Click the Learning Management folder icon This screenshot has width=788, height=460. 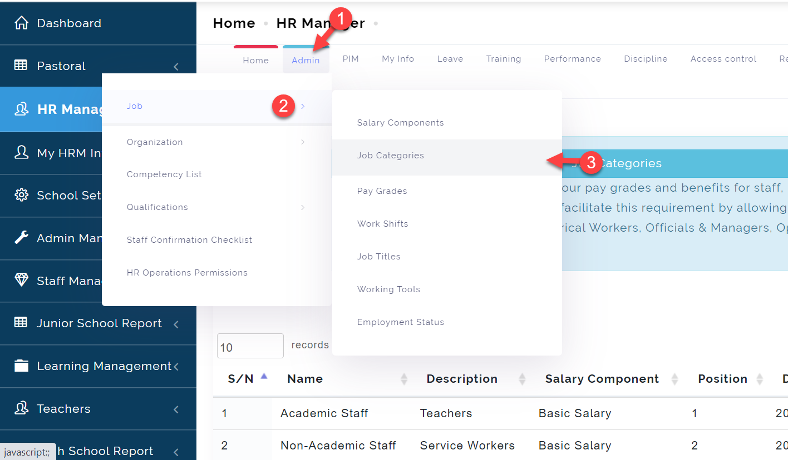coord(21,366)
